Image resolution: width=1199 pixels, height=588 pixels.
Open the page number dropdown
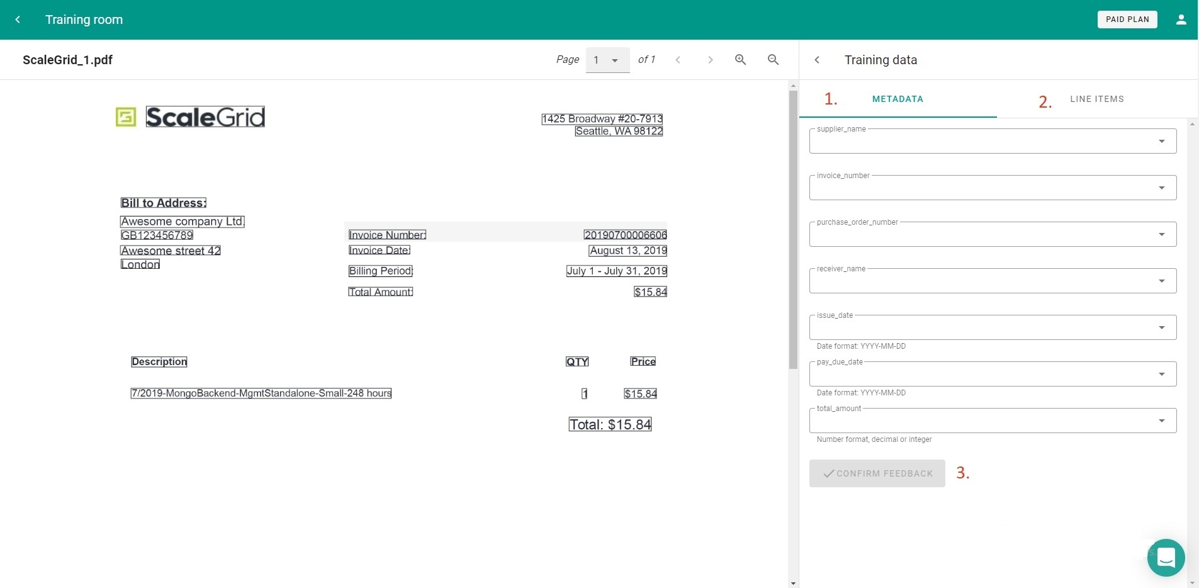tap(607, 60)
